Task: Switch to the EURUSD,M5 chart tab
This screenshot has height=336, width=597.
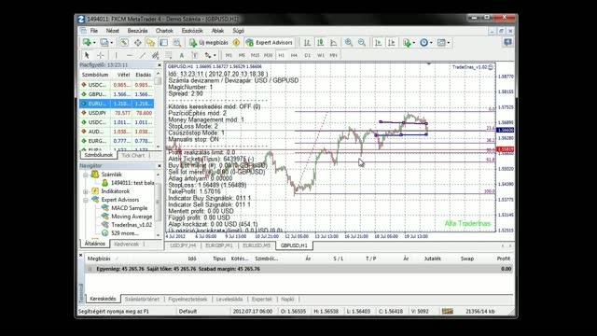Action: 257,245
